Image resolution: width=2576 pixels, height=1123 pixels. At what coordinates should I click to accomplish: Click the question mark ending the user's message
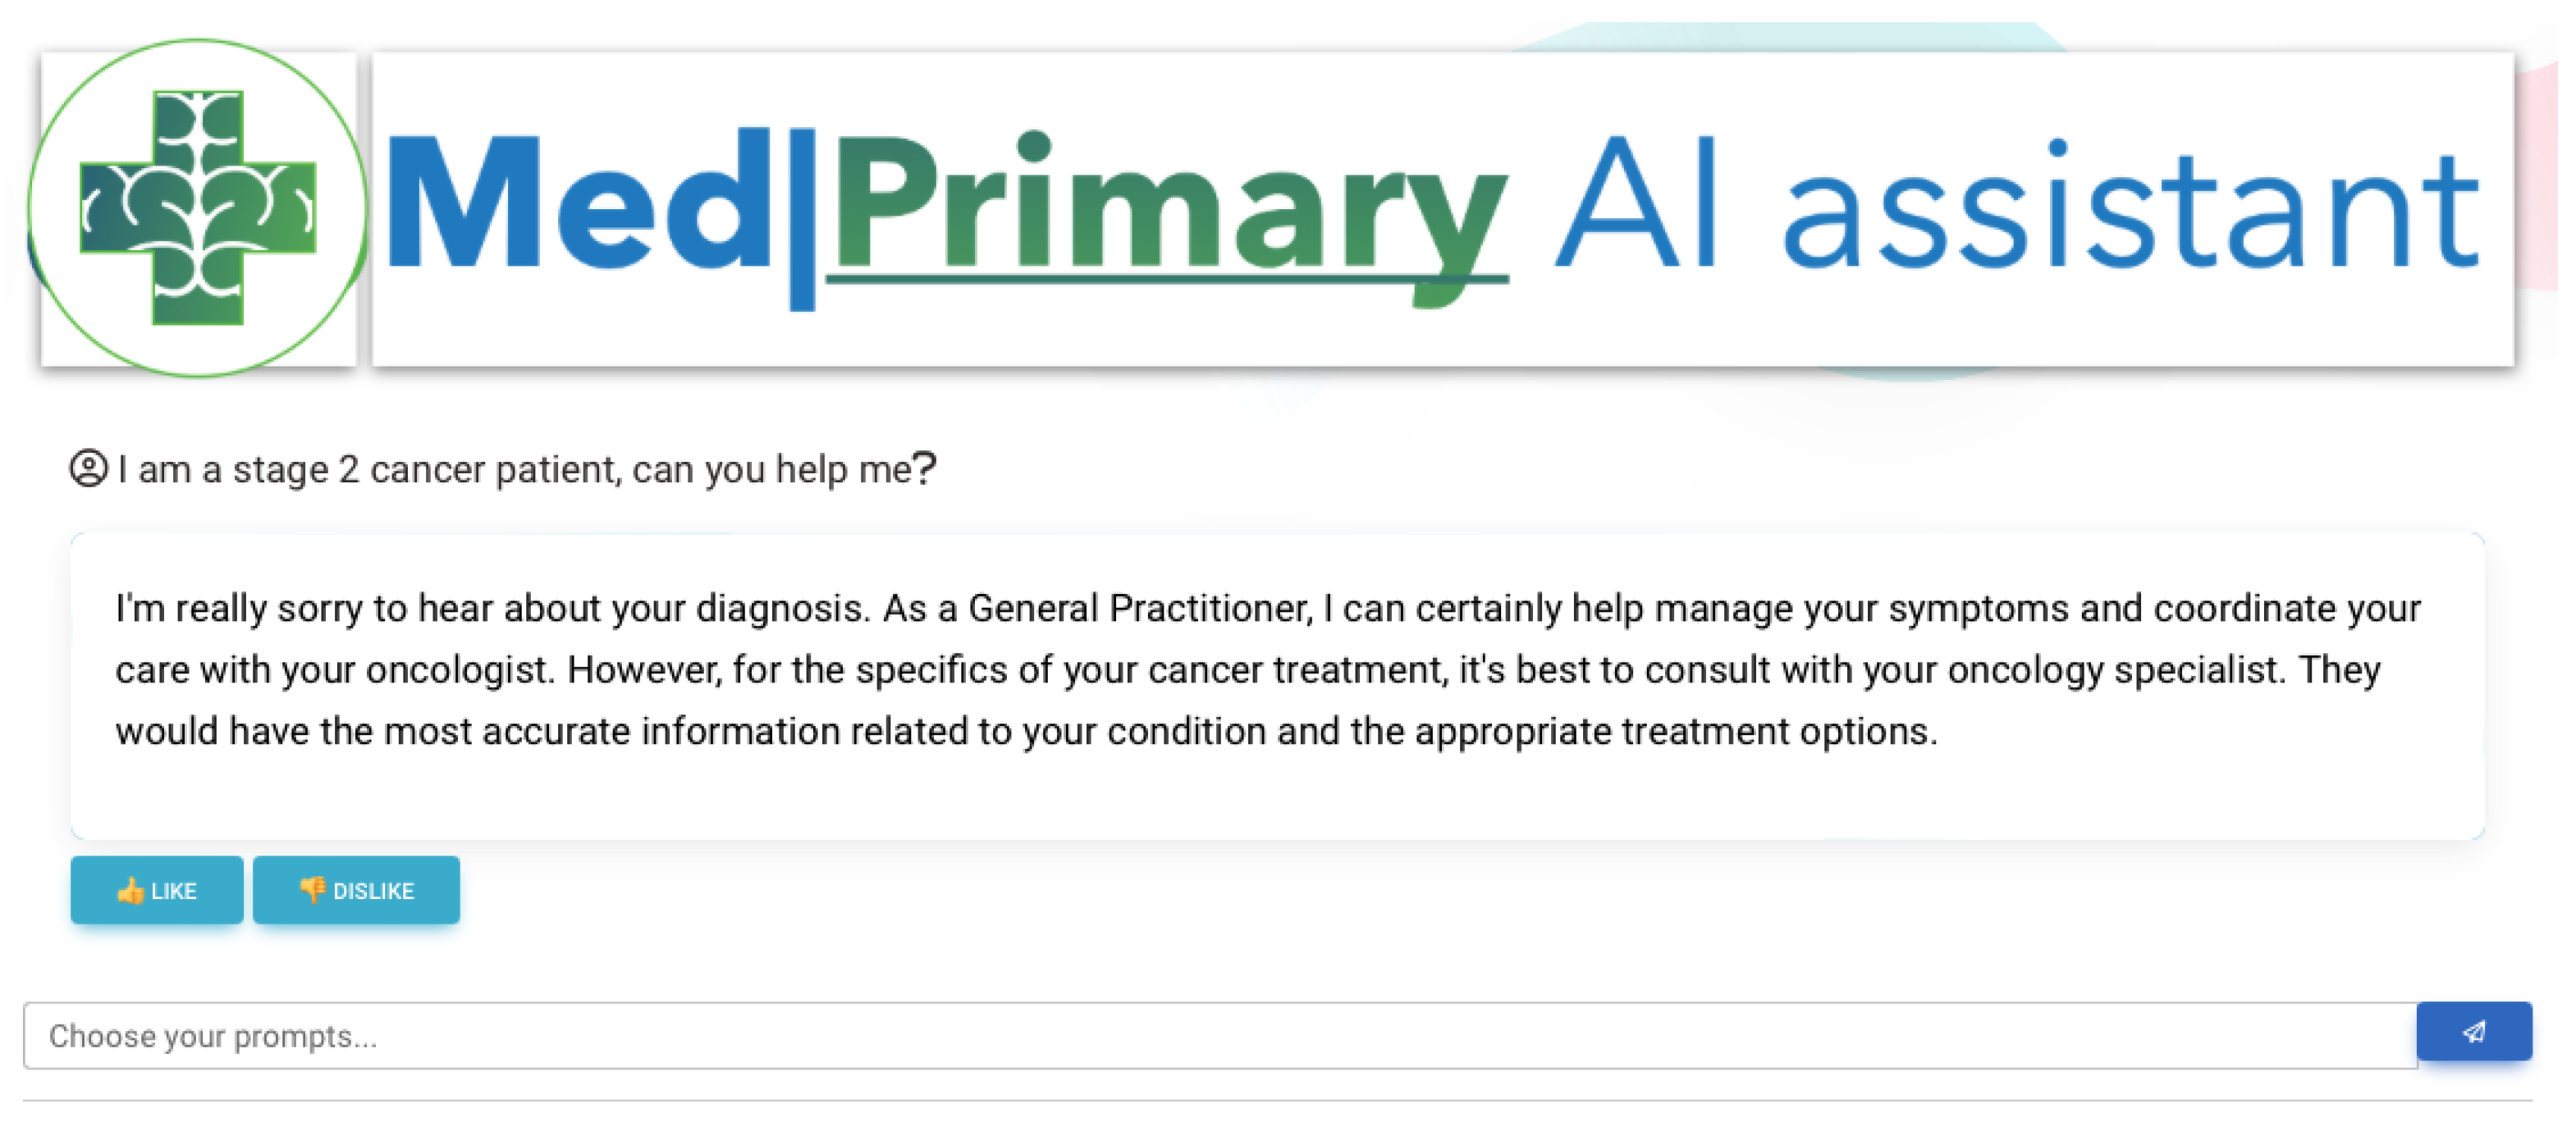click(x=925, y=467)
